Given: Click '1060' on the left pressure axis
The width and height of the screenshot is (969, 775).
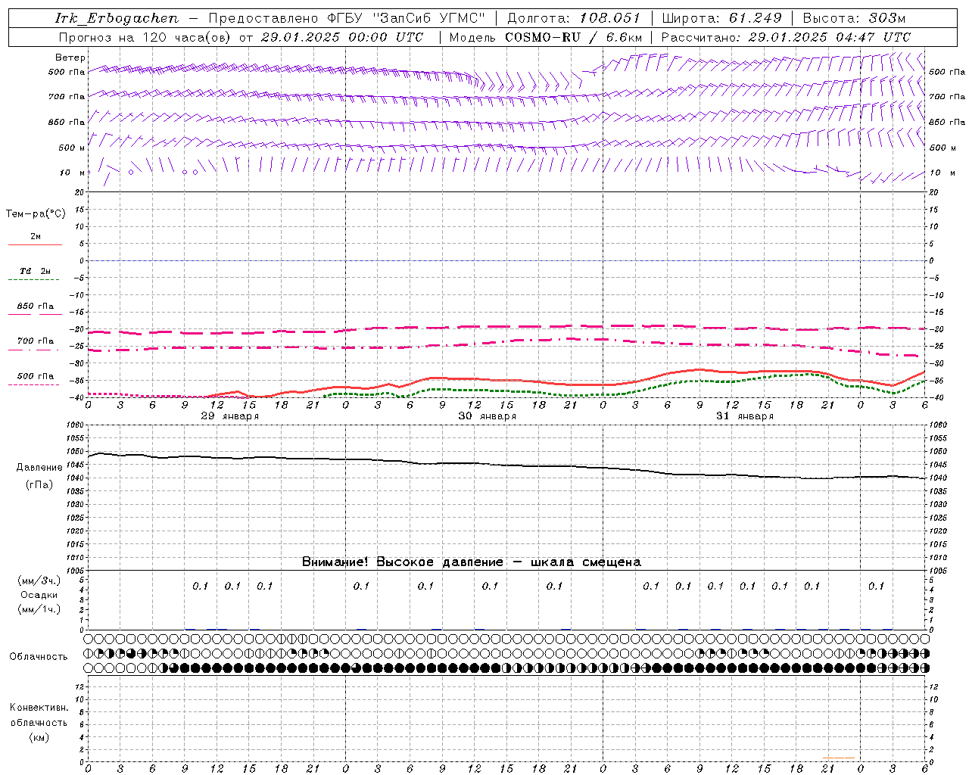Looking at the screenshot, I should pyautogui.click(x=75, y=425).
